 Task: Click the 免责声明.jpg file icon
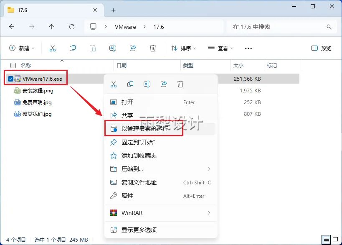point(18,102)
